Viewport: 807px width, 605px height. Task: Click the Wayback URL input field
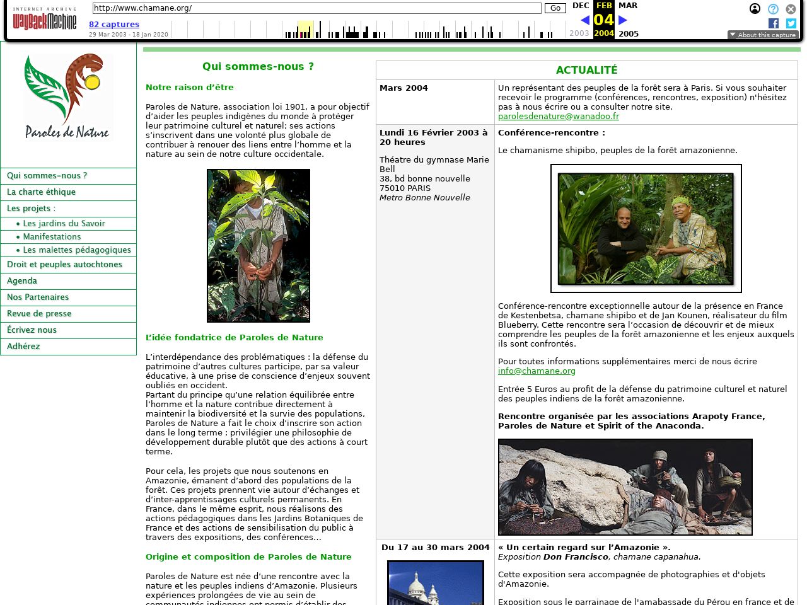coord(316,8)
